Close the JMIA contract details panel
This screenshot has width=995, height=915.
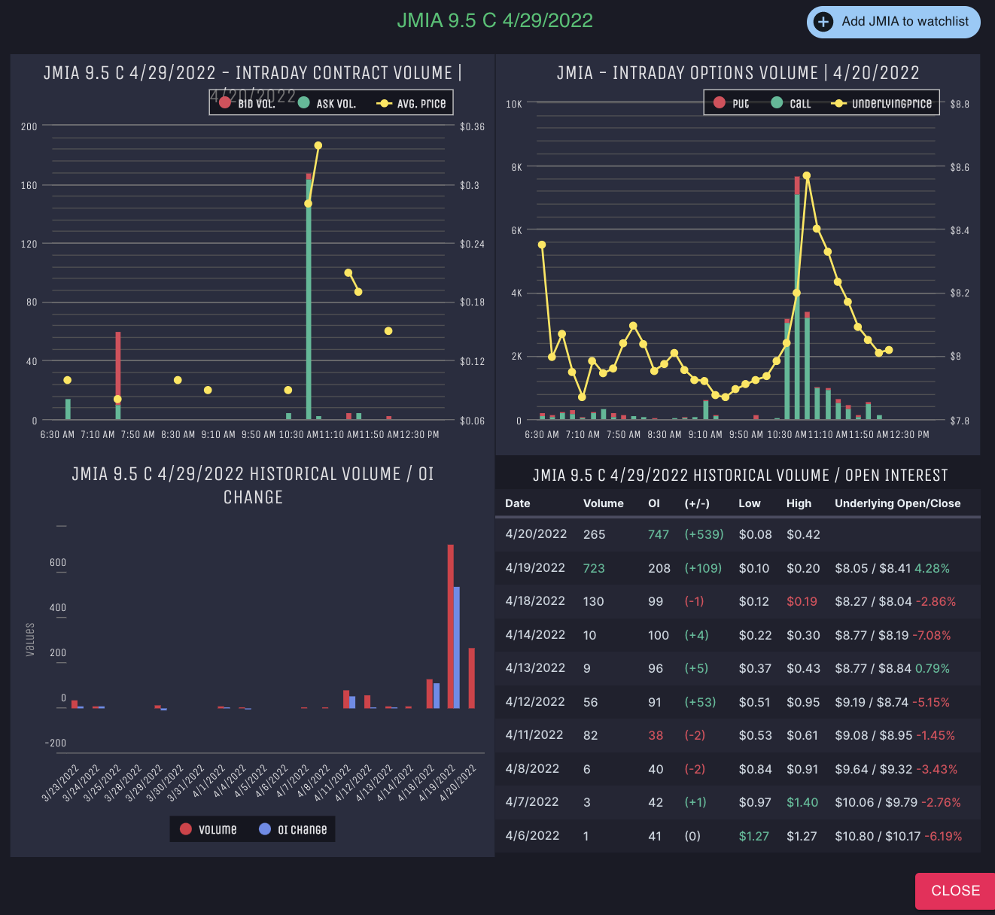coord(955,891)
